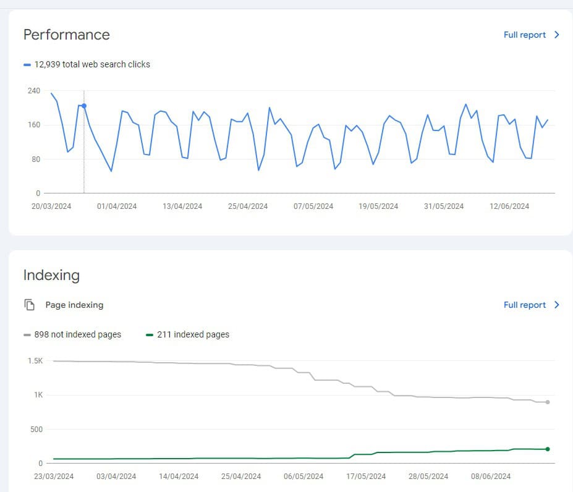The image size is (573, 492).
Task: Select the 898 not indexed pages label
Action: 78,334
